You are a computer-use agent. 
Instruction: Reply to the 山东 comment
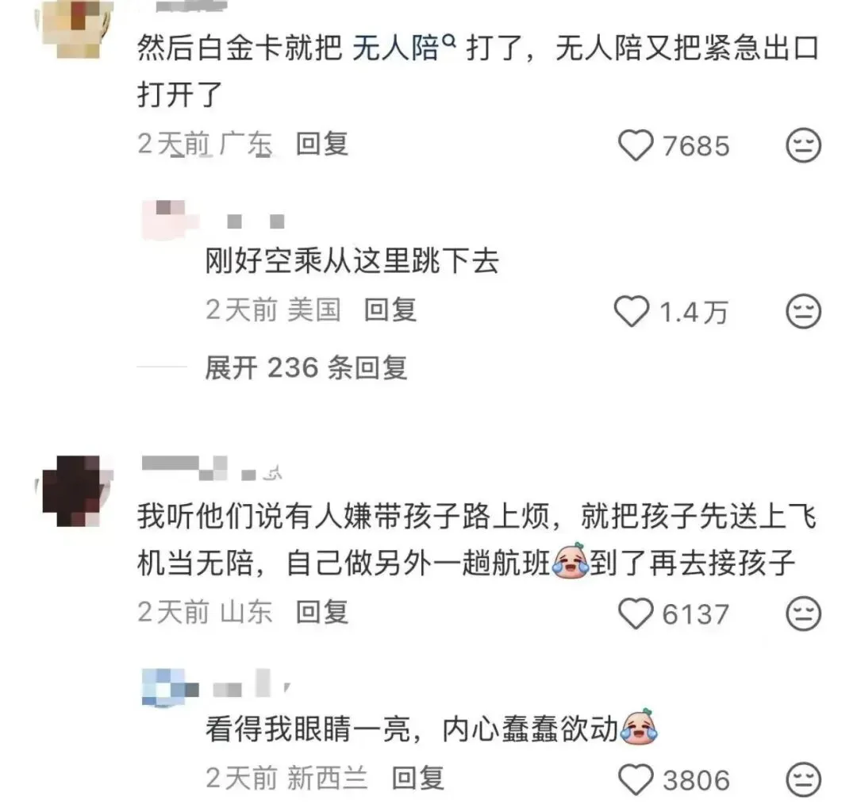(x=322, y=612)
